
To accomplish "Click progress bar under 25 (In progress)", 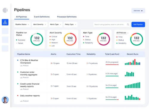I will click(x=112, y=65).
